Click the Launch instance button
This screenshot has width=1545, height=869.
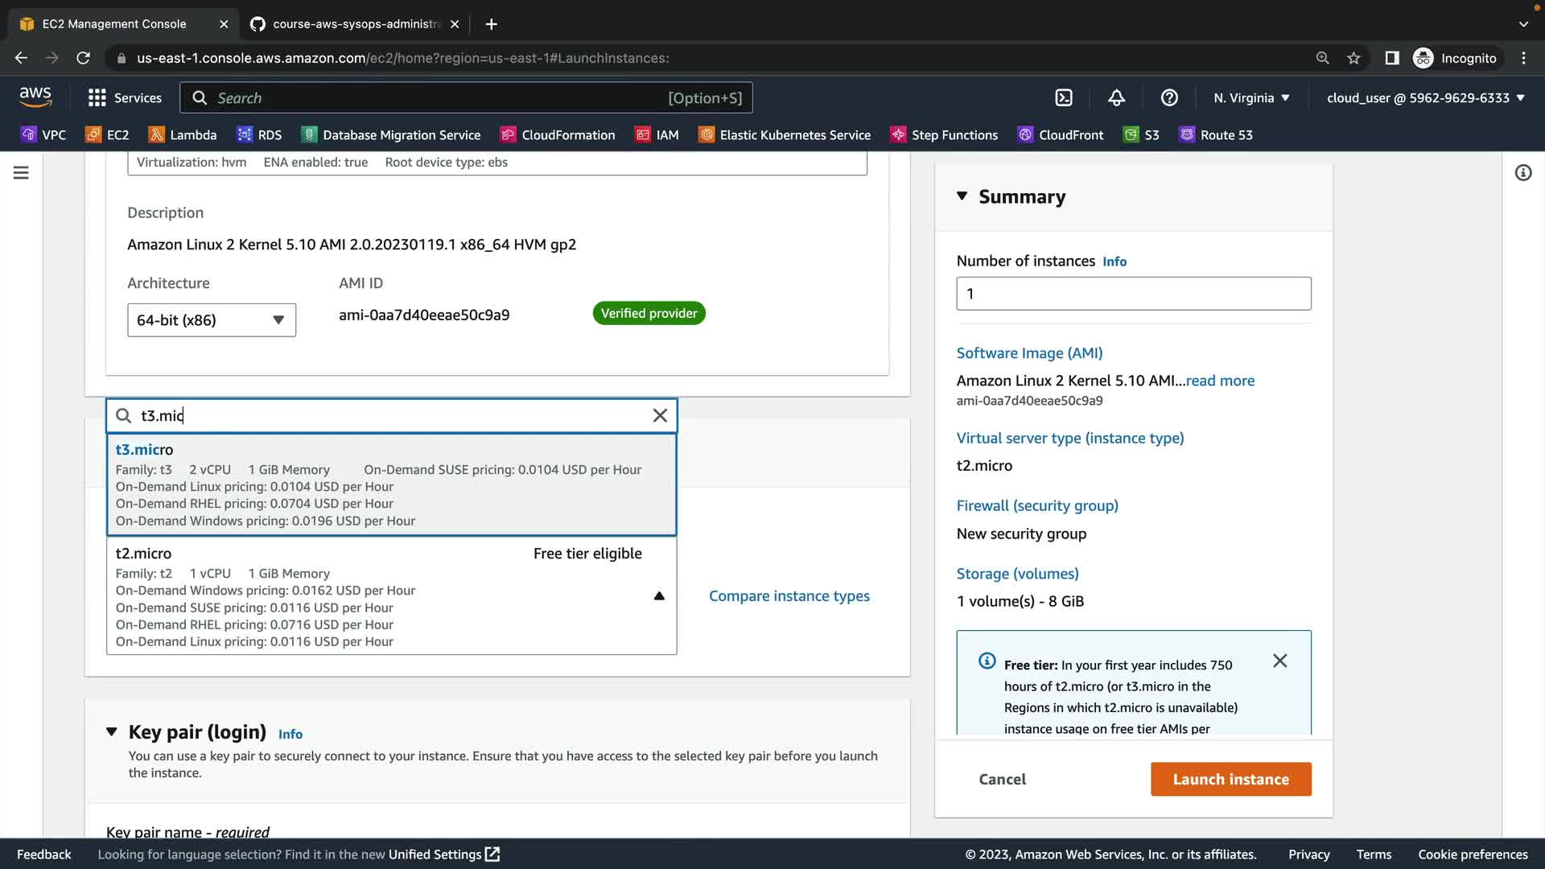[x=1230, y=779]
